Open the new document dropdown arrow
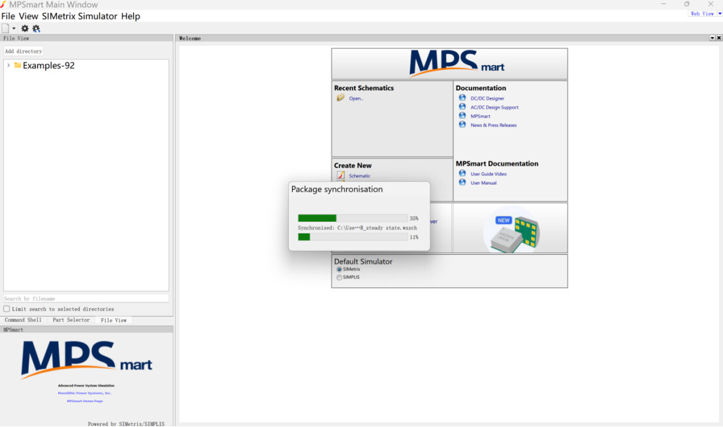723x427 pixels. 14,29
